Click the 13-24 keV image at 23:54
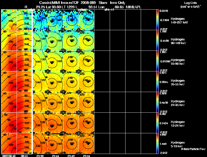The height and width of the screenshot is (157, 207). click(x=87, y=123)
